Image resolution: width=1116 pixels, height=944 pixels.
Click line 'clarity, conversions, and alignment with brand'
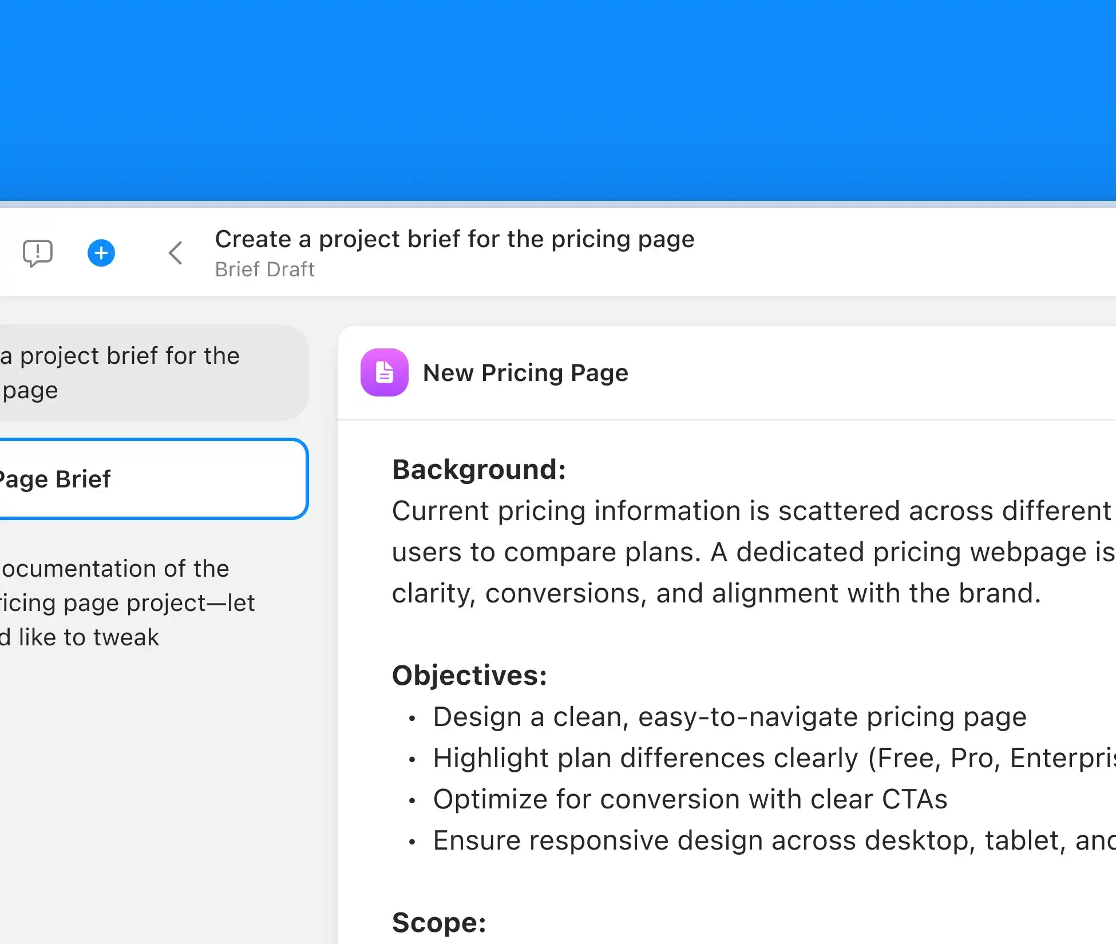(x=715, y=593)
